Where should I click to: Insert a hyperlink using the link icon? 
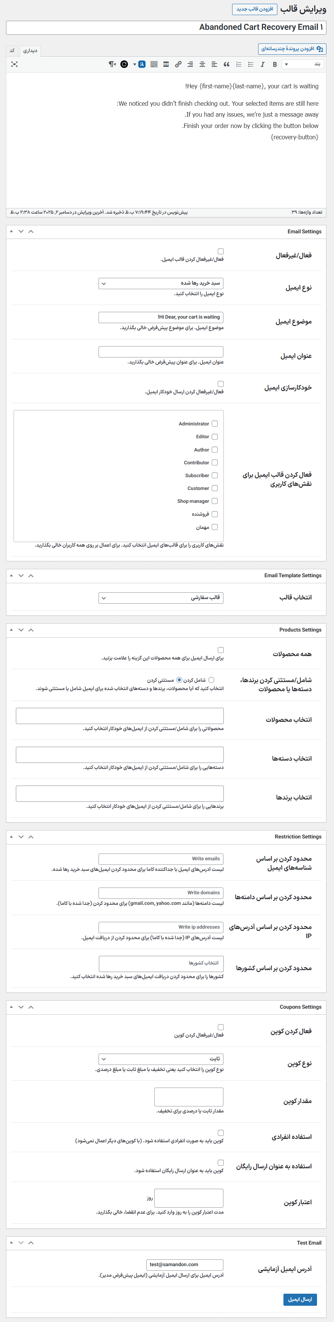(178, 64)
